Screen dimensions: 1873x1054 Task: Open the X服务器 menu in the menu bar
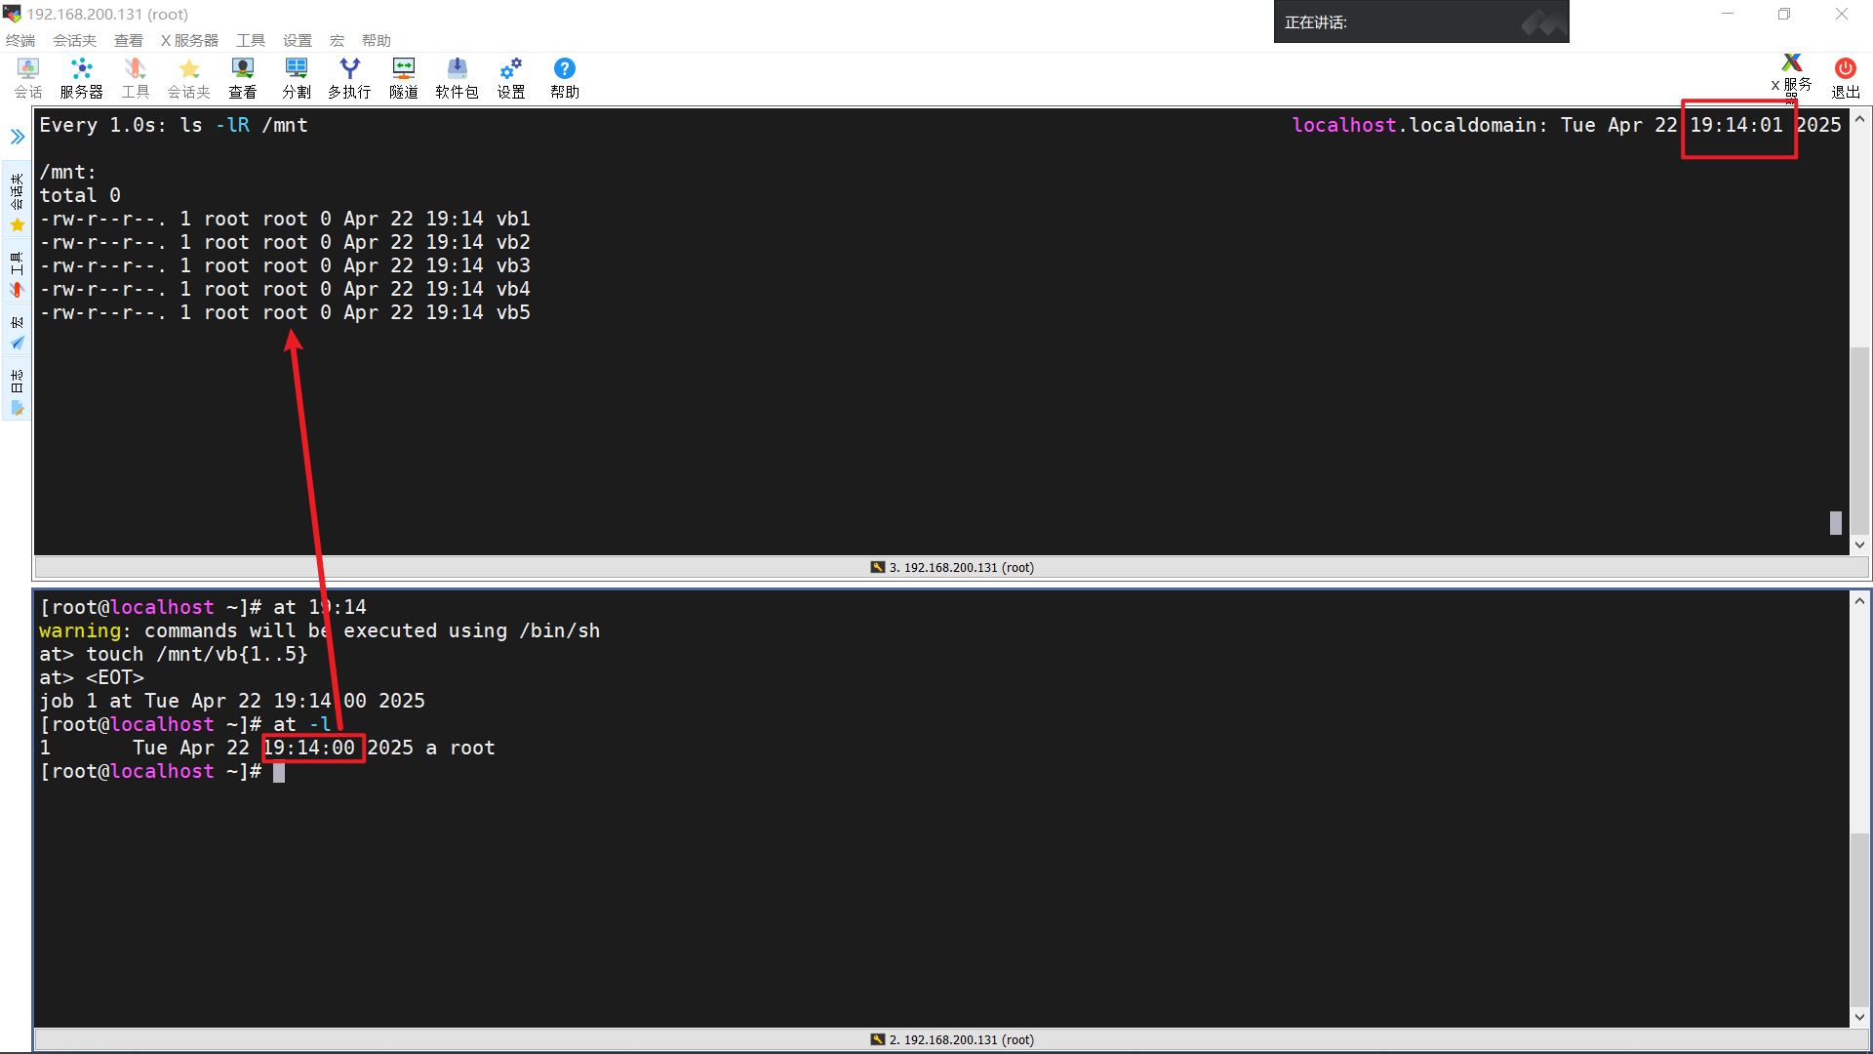coord(189,40)
